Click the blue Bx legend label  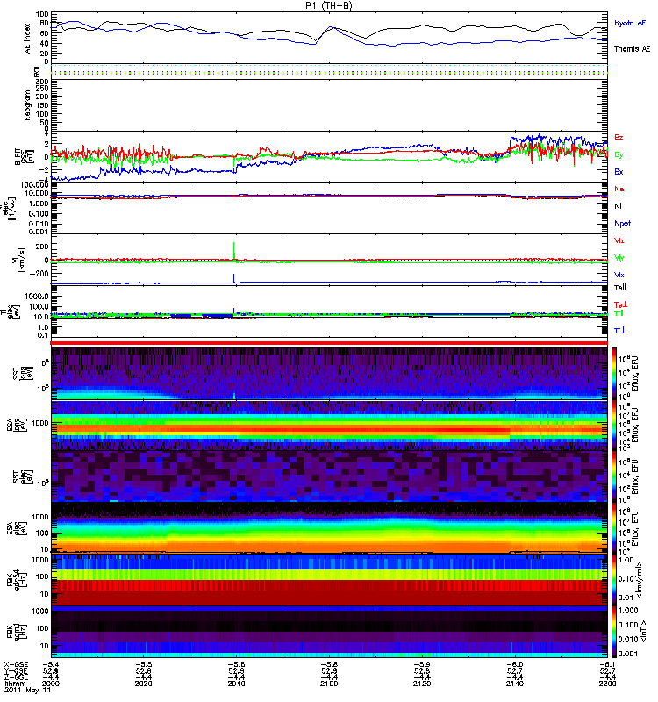(619, 171)
